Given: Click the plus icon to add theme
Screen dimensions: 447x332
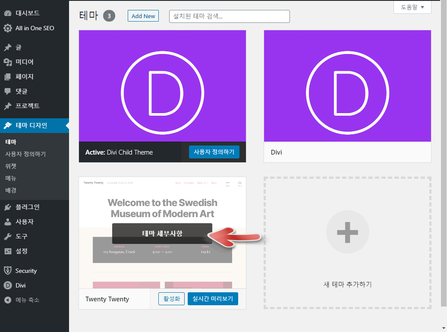Looking at the screenshot, I should (x=347, y=232).
